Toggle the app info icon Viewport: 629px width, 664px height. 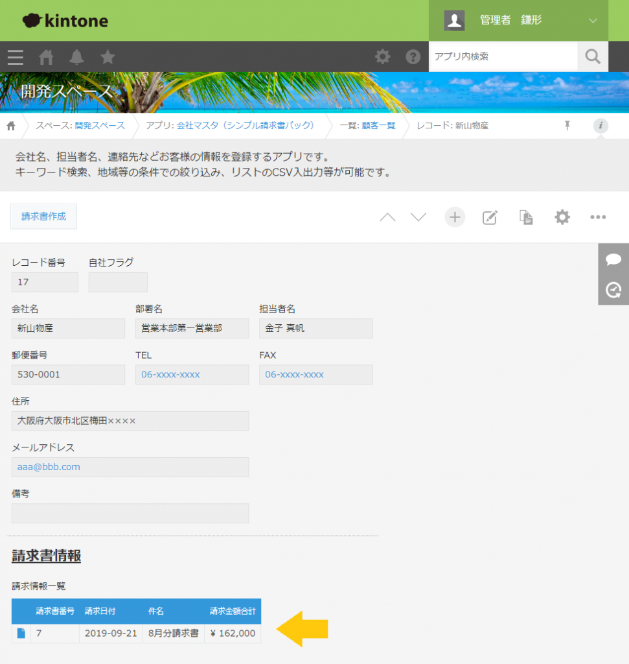pos(600,125)
